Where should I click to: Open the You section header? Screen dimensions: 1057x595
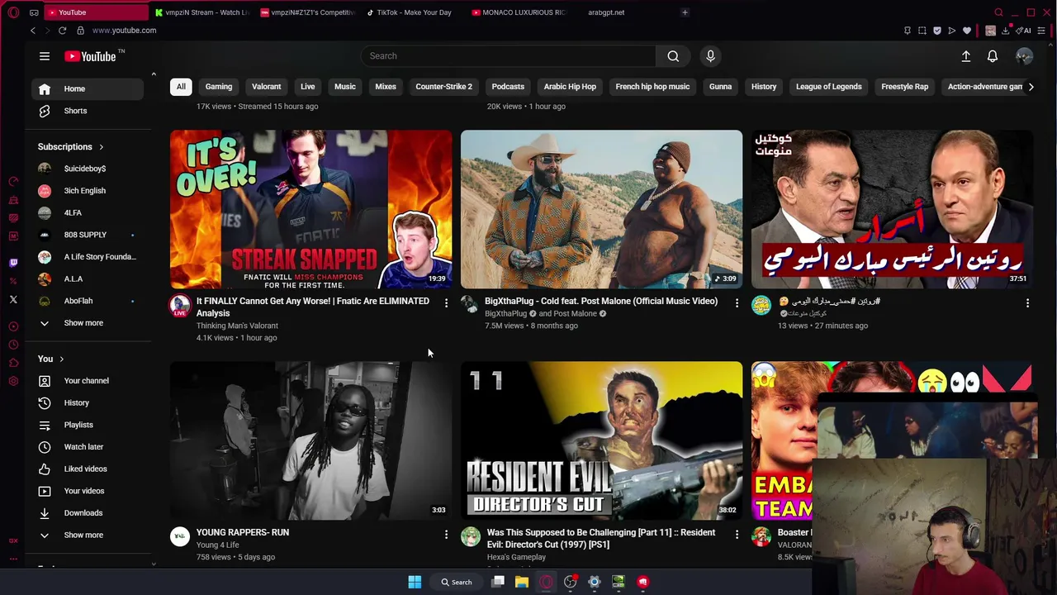[51, 359]
